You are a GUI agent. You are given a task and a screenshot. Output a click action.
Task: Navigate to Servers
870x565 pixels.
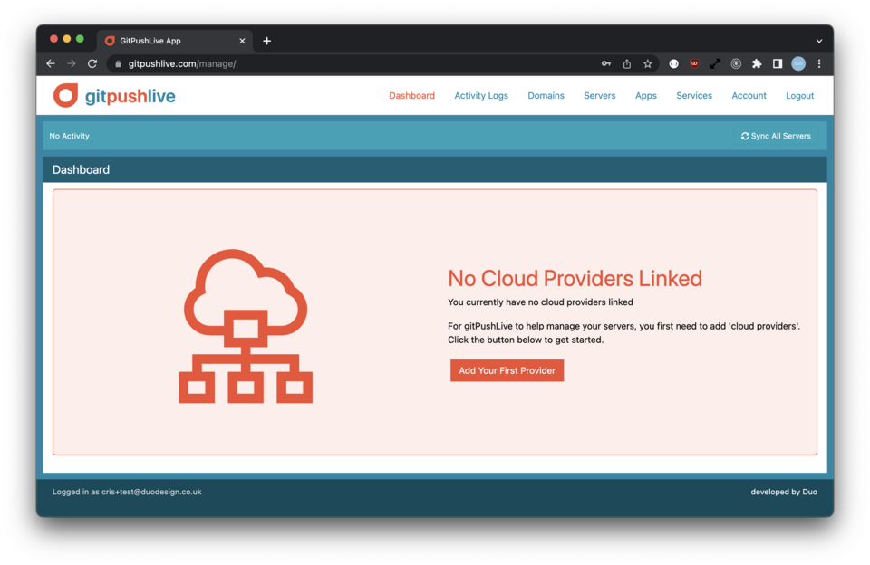pyautogui.click(x=600, y=95)
